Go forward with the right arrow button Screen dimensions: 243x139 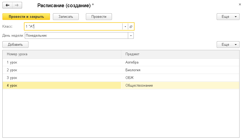click(17, 5)
